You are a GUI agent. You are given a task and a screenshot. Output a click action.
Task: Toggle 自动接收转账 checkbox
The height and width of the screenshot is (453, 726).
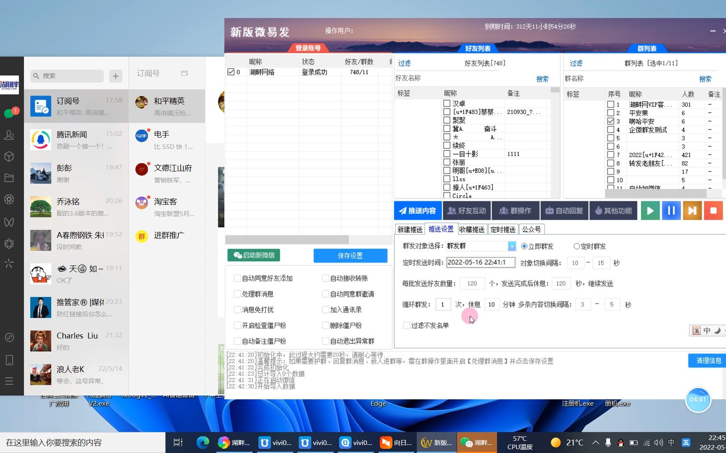[325, 278]
